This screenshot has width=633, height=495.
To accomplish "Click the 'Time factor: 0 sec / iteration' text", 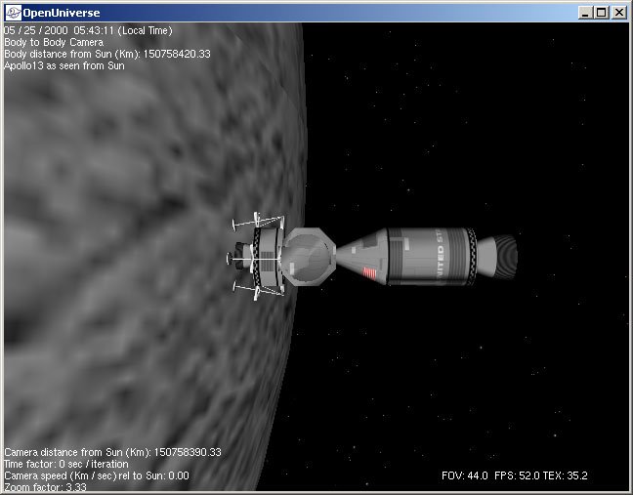I will coord(66,464).
